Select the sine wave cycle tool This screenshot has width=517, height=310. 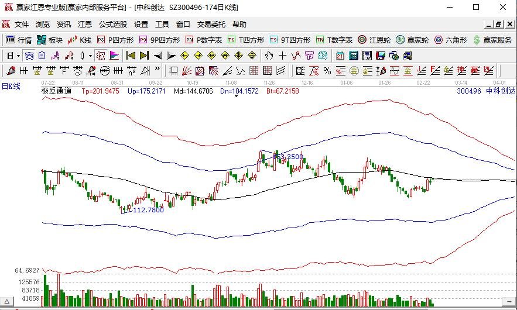click(395, 71)
